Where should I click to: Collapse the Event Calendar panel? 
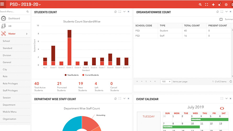pos(226,99)
